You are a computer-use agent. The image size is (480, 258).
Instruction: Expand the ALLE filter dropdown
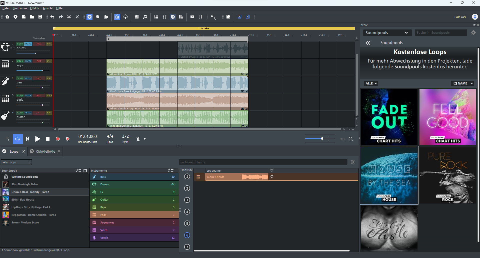371,83
